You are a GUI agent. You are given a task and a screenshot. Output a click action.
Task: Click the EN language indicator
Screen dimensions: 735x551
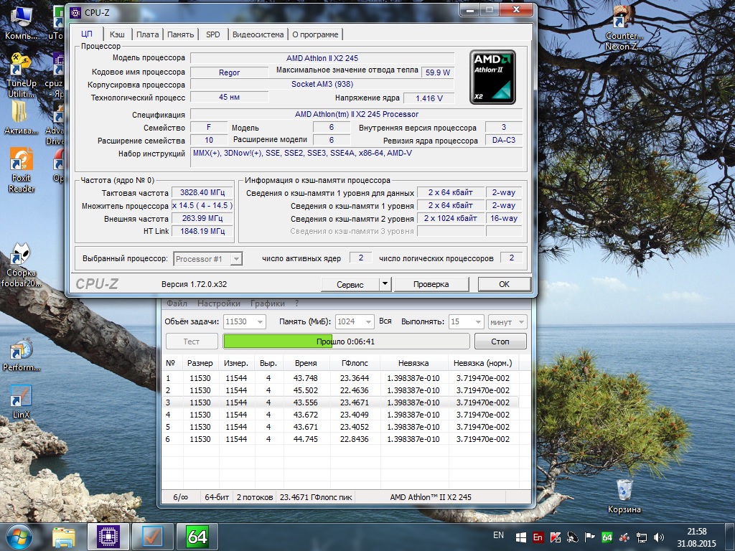click(x=498, y=535)
